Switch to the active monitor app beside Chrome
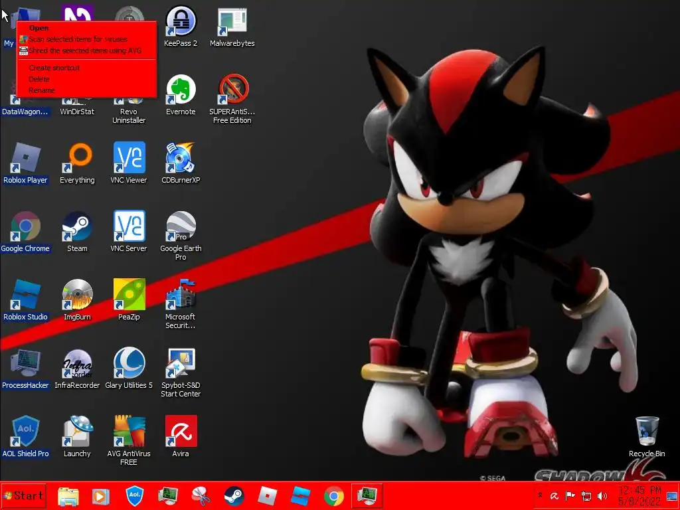 coord(367,496)
